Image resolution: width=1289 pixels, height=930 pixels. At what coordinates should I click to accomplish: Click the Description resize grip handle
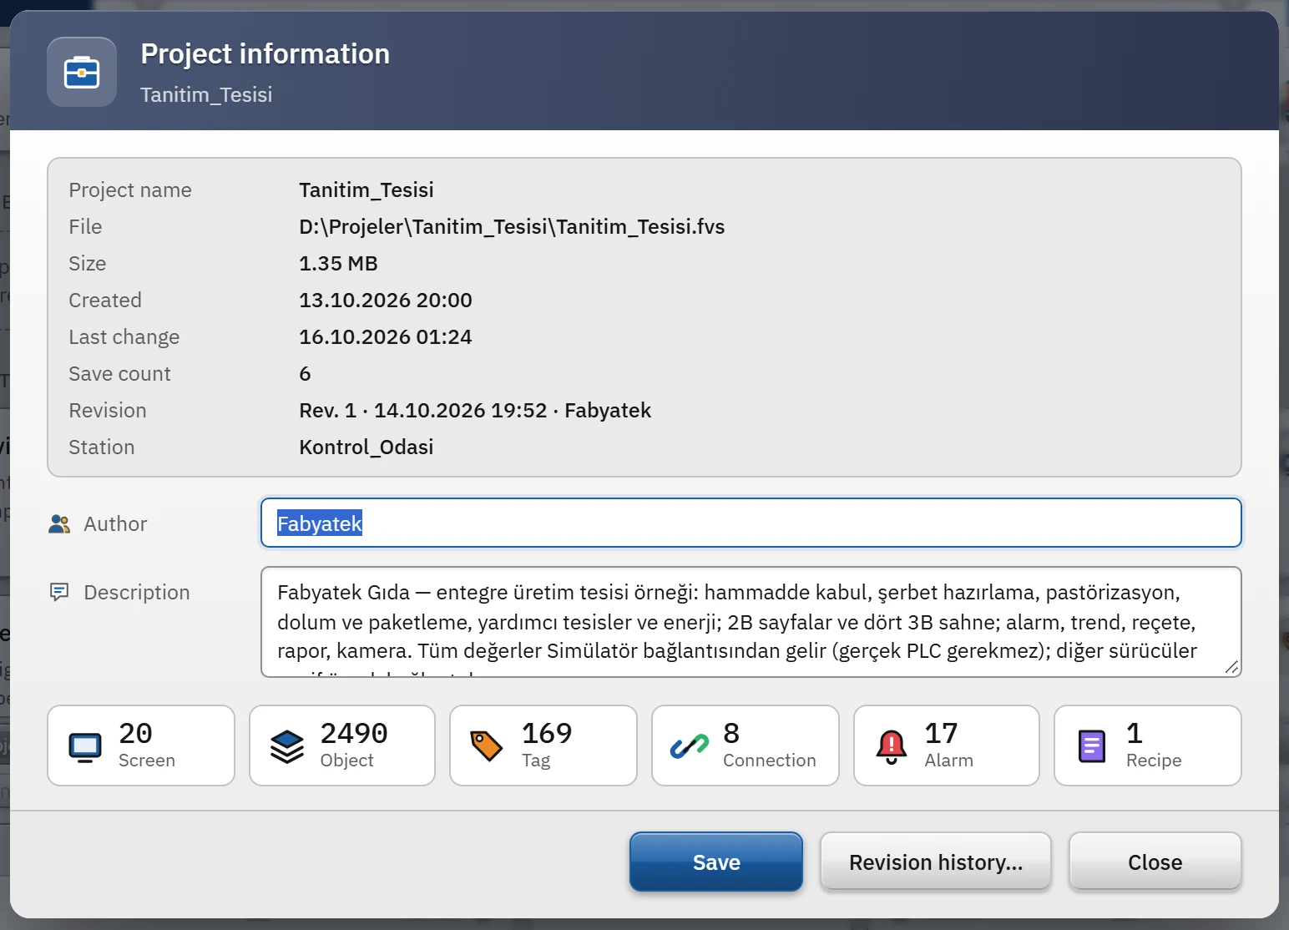tap(1231, 667)
